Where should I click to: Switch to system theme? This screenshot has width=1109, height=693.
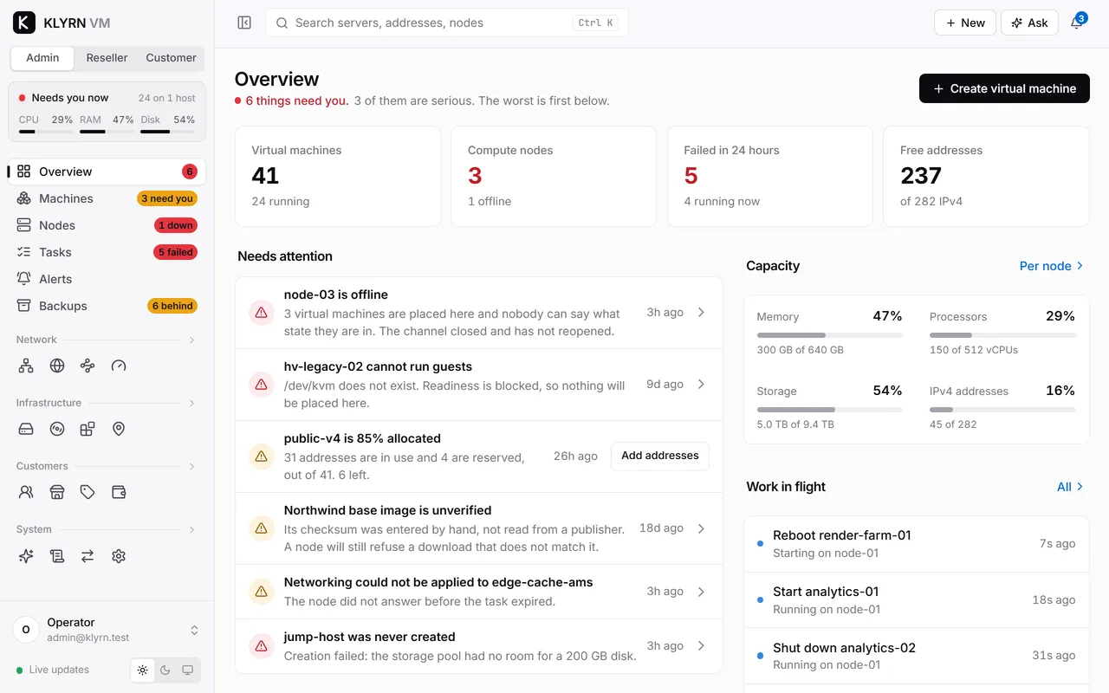pyautogui.click(x=188, y=670)
